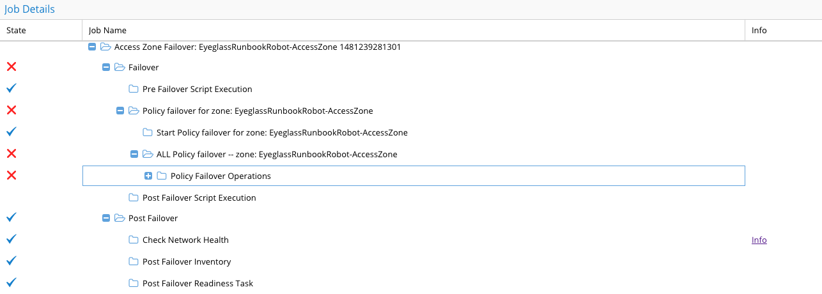Select 'Post Failover Script Execution' row
This screenshot has height=294, width=822.
tap(199, 198)
